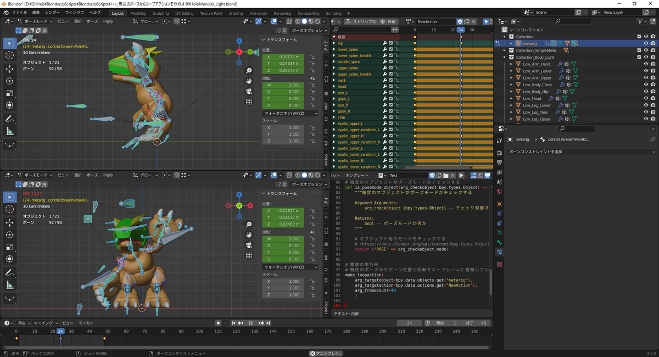Viewport: 659px width, 357px height.
Task: Expand Collection_SimpleMesh in outliner
Action: [x=505, y=50]
